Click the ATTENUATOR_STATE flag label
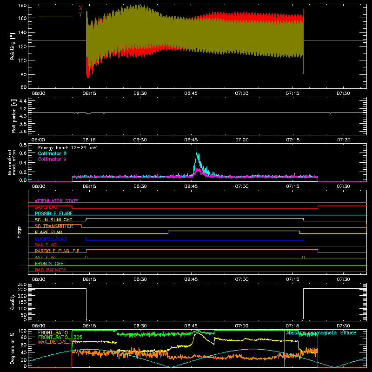 (x=56, y=201)
